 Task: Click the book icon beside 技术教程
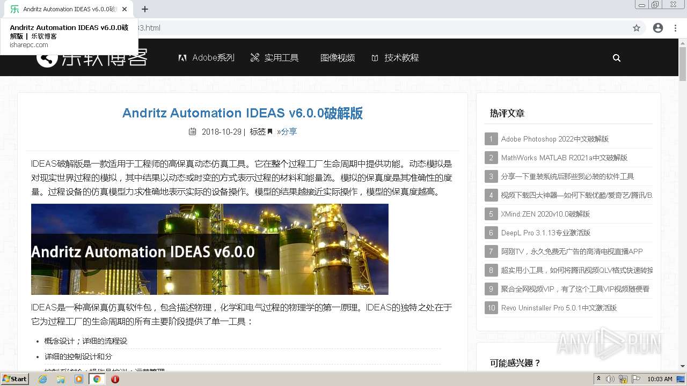375,58
